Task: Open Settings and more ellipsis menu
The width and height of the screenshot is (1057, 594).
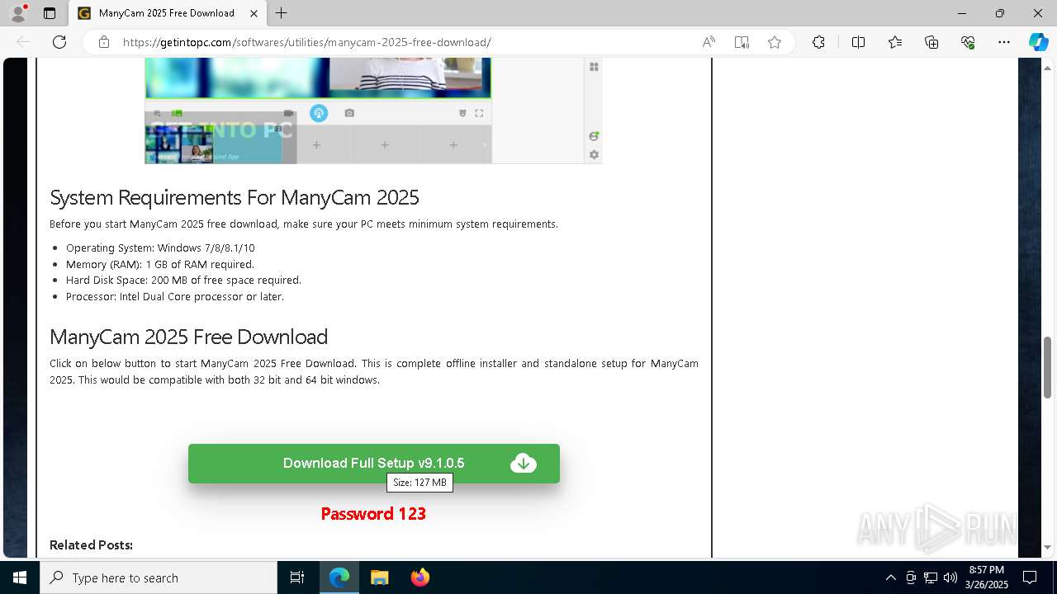Action: click(1004, 42)
